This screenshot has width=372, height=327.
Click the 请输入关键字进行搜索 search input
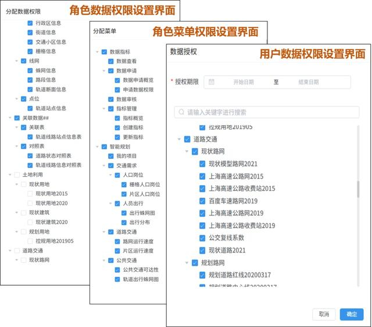click(x=267, y=112)
